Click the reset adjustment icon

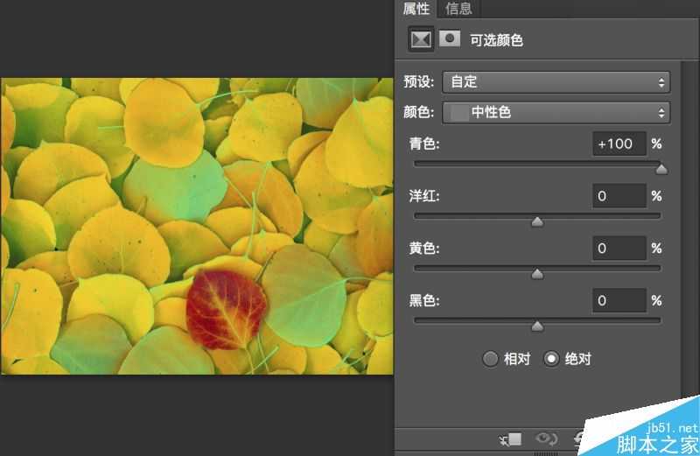coord(579,438)
